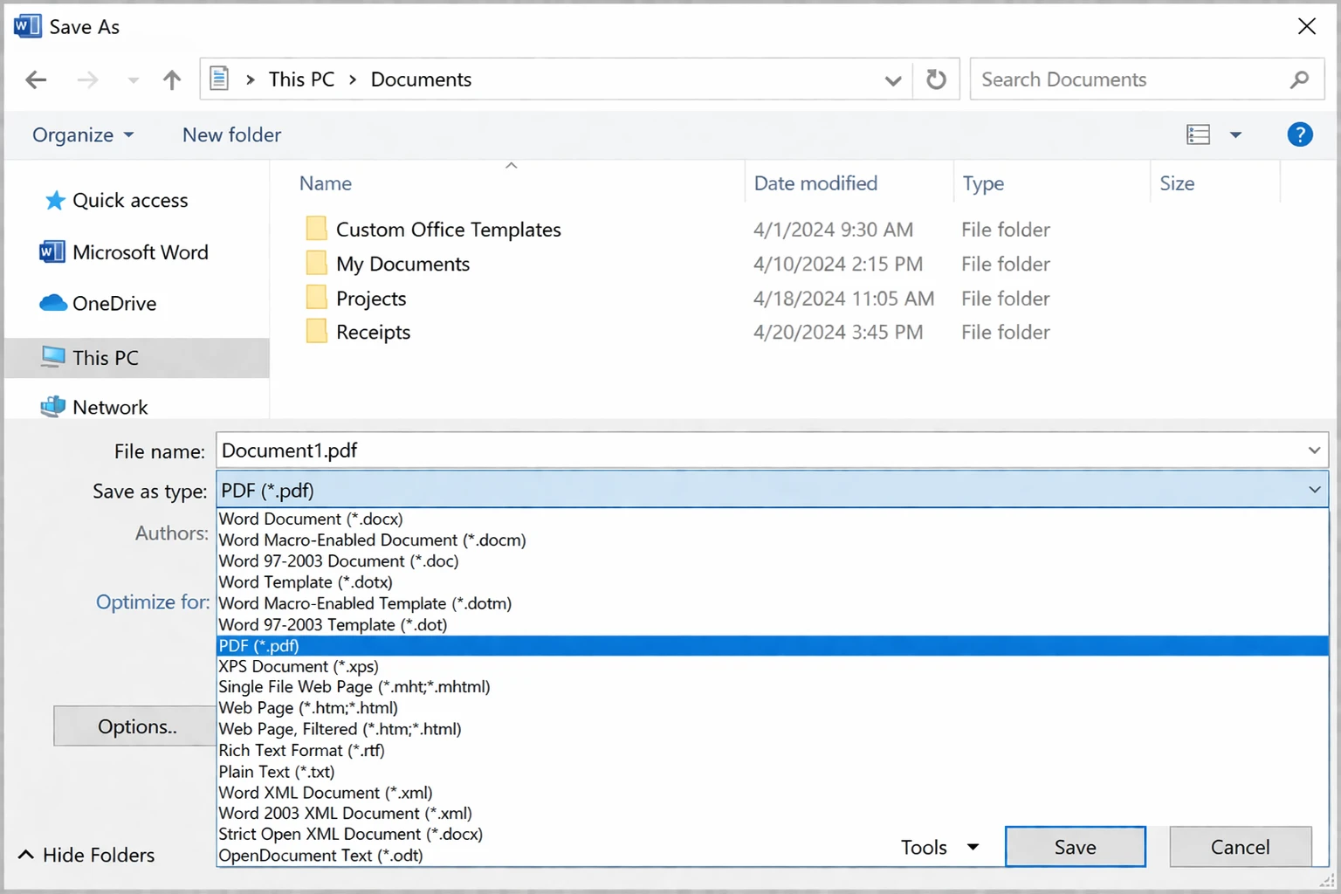Choose Word Macro-Enabled Template (*.dotm)
This screenshot has height=894, width=1341.
tap(773, 602)
